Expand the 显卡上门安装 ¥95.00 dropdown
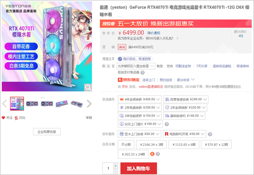This screenshot has height=175, width=254. [x=140, y=134]
